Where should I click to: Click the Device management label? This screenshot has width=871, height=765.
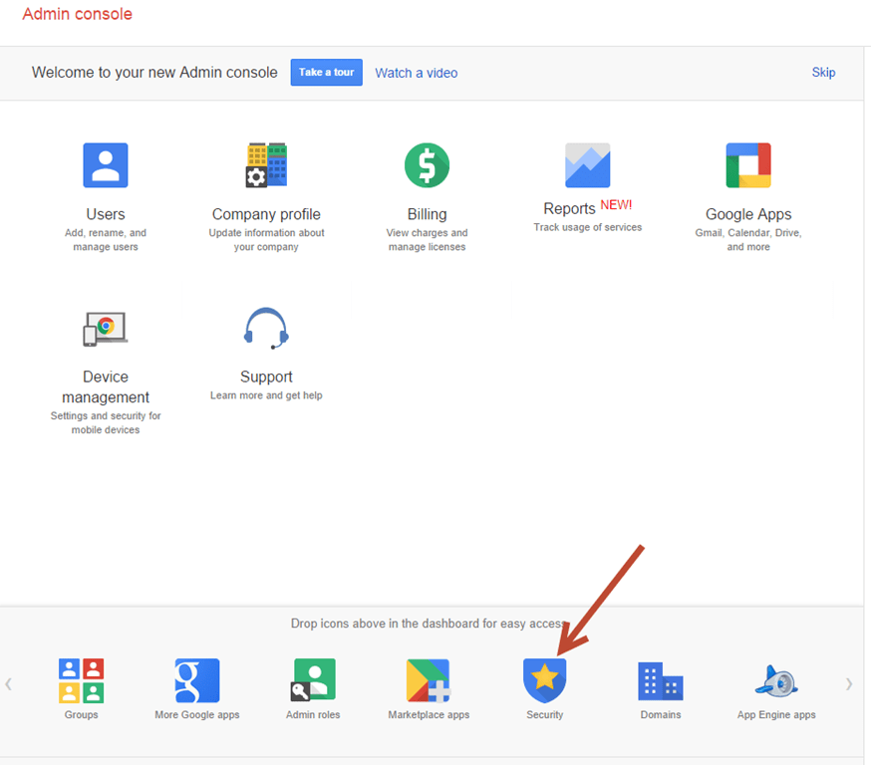tap(106, 386)
